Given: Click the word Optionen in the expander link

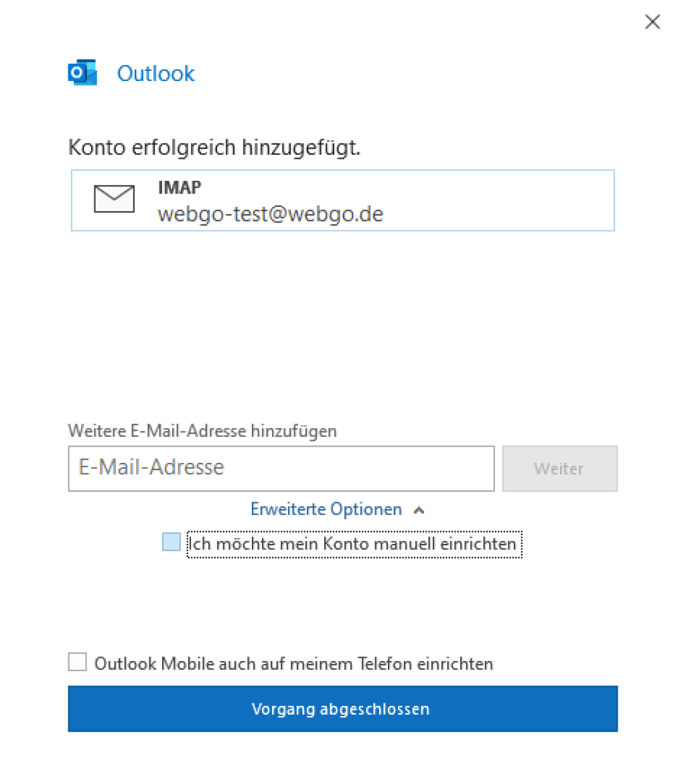Looking at the screenshot, I should [370, 510].
